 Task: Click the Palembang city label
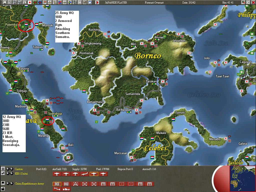13,25
